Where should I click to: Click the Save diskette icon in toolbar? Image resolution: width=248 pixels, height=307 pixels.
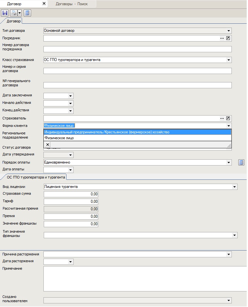(x=5, y=13)
